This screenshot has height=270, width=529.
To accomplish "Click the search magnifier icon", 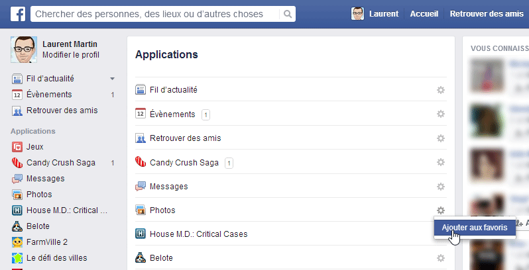I will (x=288, y=14).
